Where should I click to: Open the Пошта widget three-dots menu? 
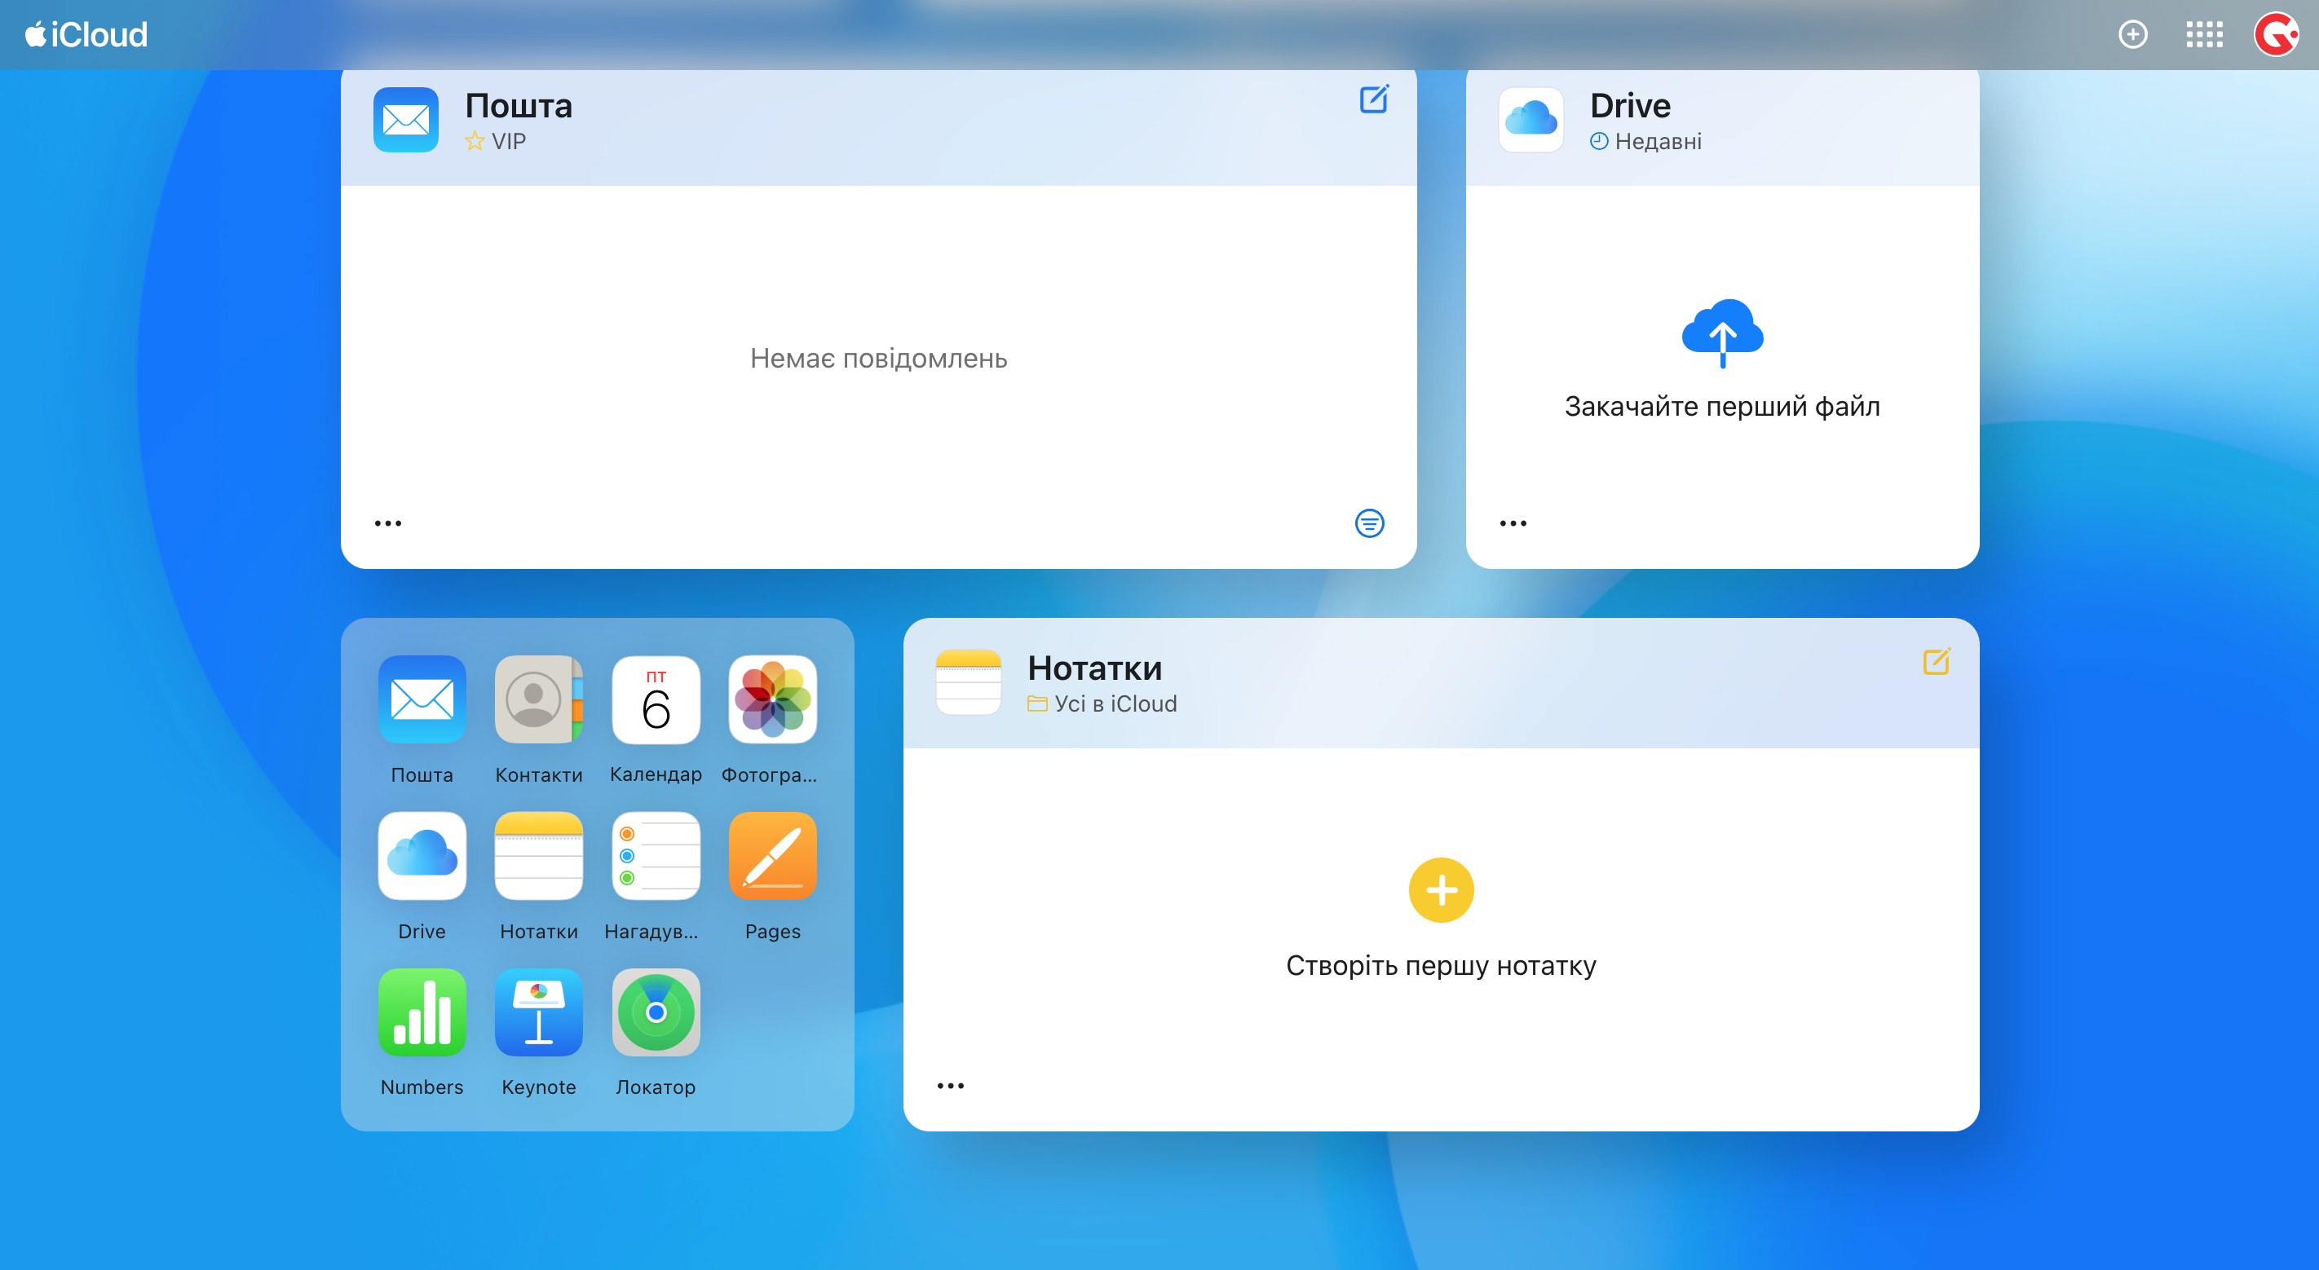click(x=388, y=523)
